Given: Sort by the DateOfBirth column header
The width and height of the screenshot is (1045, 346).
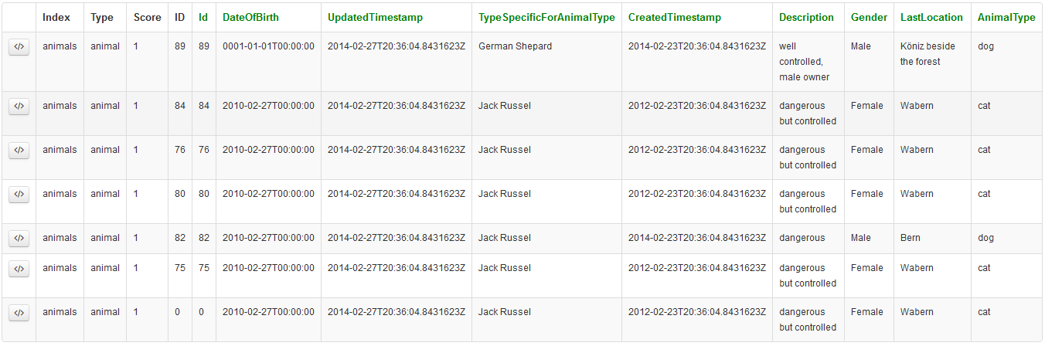Looking at the screenshot, I should (250, 17).
